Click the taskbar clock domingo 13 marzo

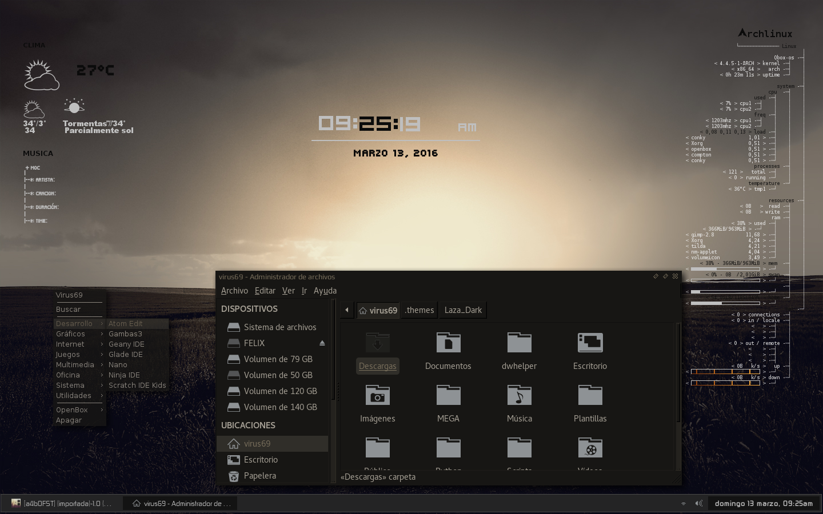click(x=764, y=504)
